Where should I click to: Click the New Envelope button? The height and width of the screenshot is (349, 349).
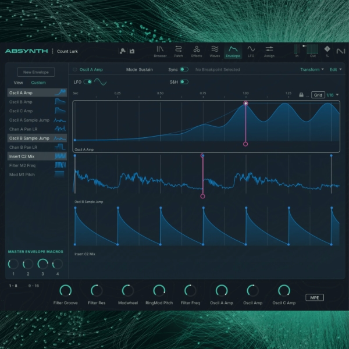pyautogui.click(x=36, y=72)
